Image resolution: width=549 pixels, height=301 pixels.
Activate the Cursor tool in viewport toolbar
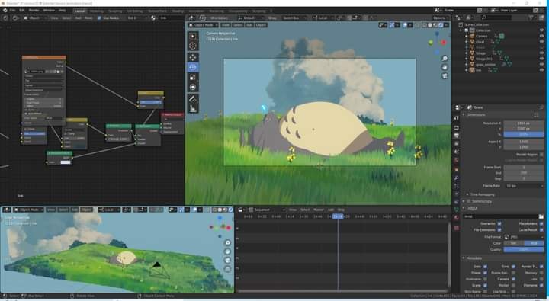[193, 46]
